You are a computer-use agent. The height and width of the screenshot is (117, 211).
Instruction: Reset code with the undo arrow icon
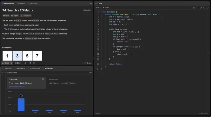click(x=204, y=8)
